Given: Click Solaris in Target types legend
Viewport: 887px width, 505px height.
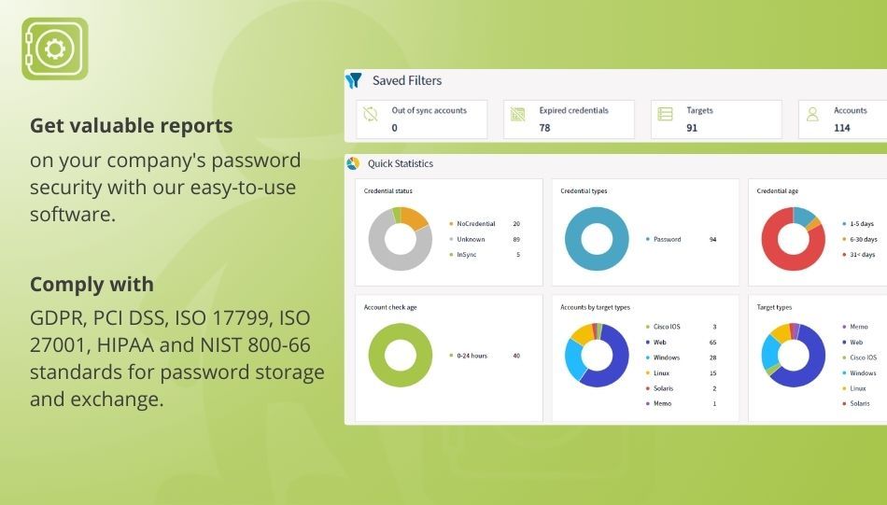Looking at the screenshot, I should click(856, 404).
